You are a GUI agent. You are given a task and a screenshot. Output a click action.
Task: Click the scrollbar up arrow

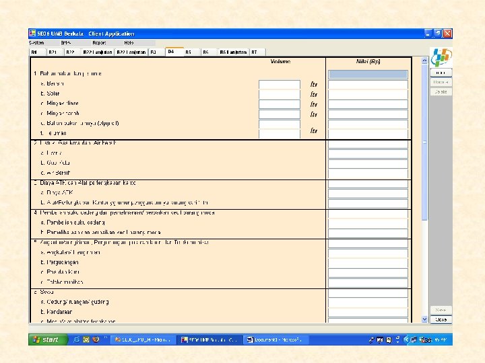[424, 61]
